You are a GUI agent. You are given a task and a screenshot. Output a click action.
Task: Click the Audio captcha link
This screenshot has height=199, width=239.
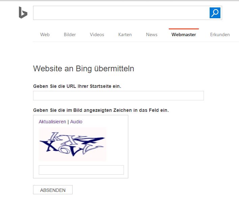click(76, 122)
